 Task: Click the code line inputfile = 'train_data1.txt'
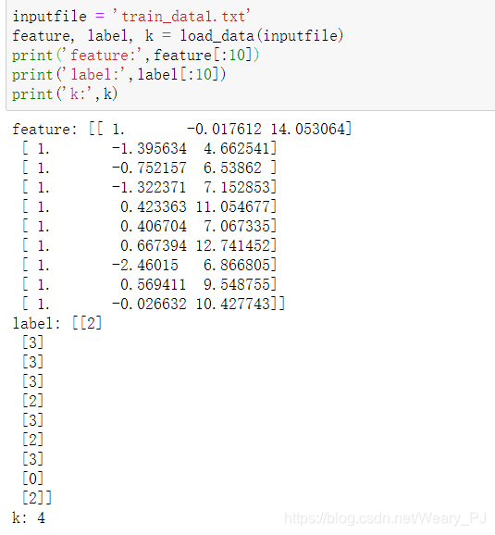point(131,17)
